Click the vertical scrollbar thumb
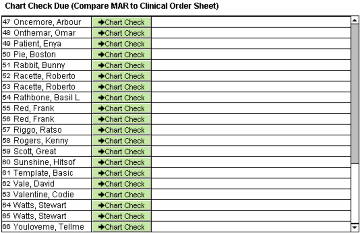The width and height of the screenshot is (360, 233). [x=355, y=93]
